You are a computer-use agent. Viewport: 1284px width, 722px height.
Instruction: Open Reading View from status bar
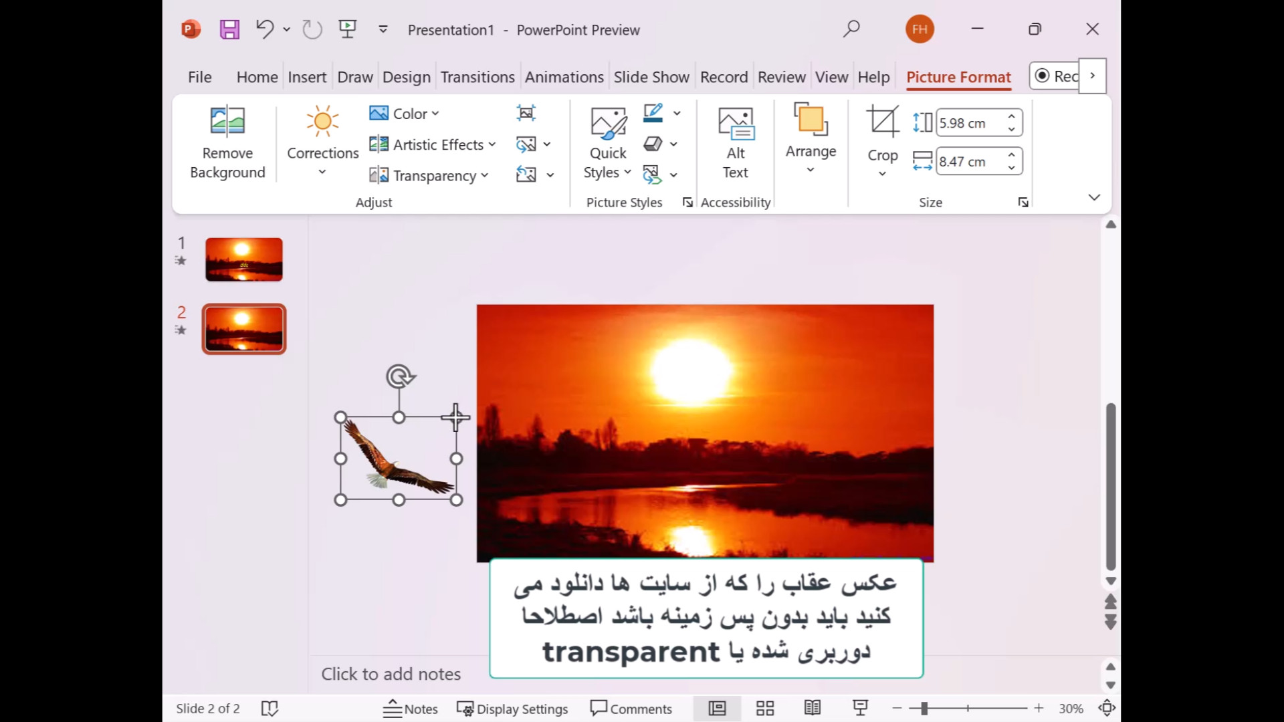tap(813, 709)
